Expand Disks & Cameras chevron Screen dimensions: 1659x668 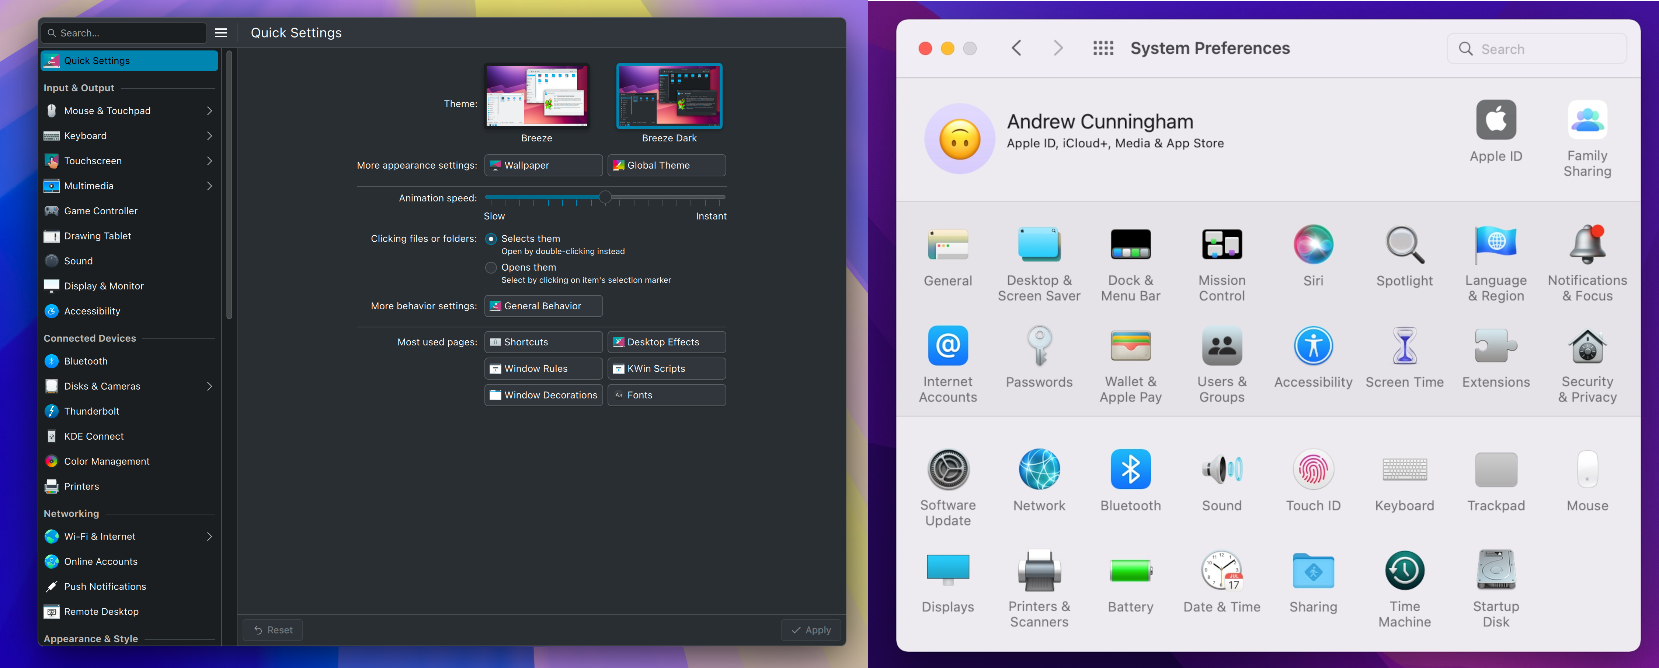pyautogui.click(x=209, y=386)
